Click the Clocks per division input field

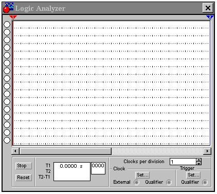pos(183,162)
